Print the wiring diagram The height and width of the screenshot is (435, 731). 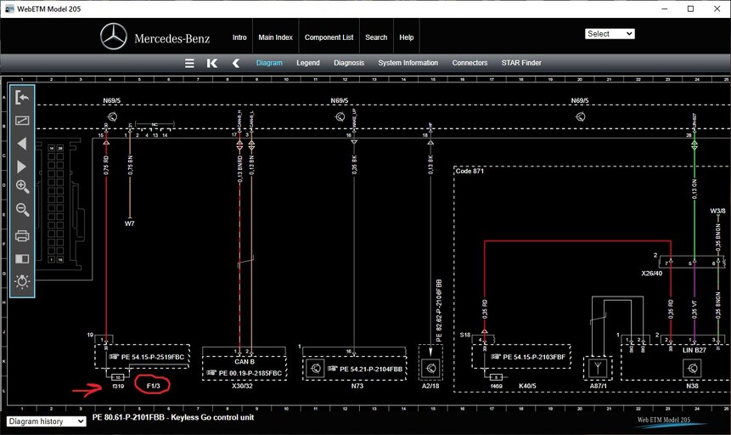pos(22,235)
